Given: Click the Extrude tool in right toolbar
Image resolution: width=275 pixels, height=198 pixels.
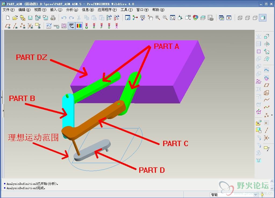Looking at the screenshot, I should coord(267,36).
